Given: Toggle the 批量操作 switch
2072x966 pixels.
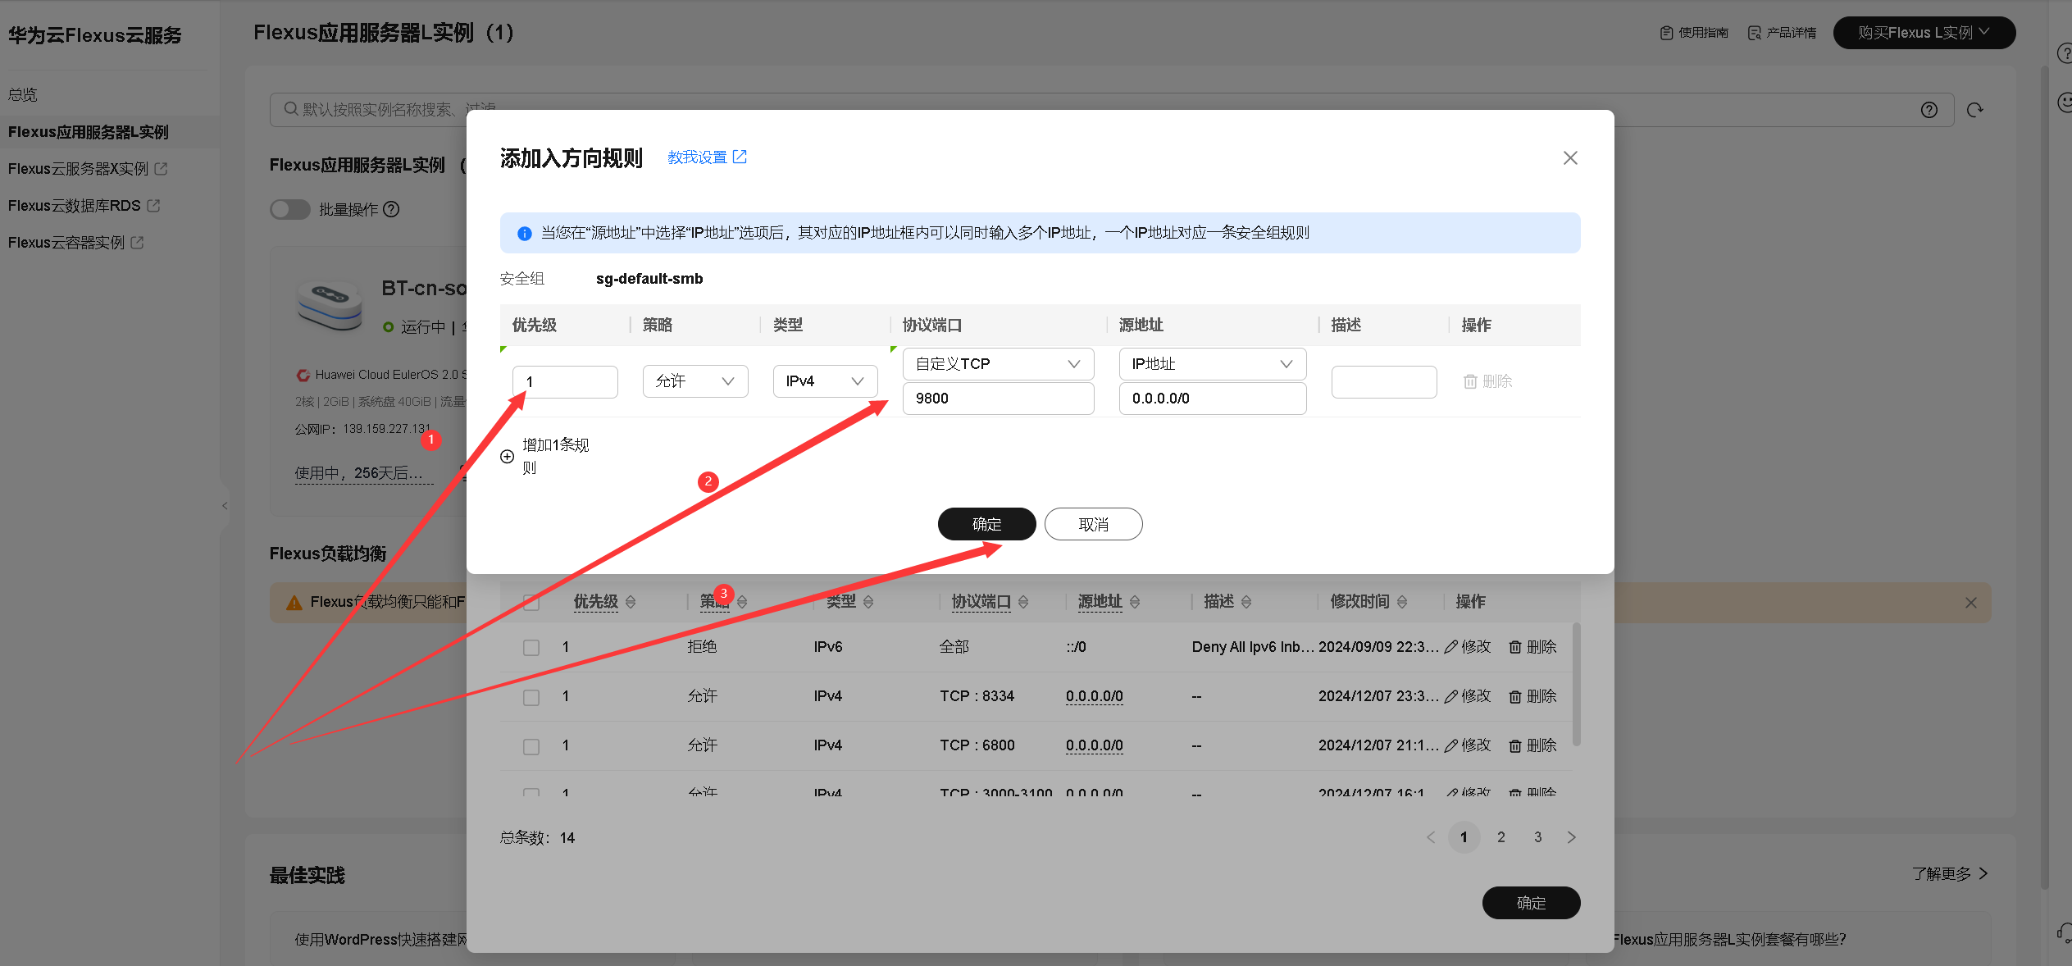Looking at the screenshot, I should tap(289, 209).
